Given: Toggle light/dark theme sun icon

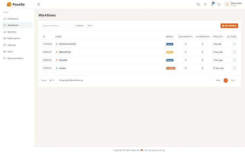Looking at the screenshot, I should [205, 4].
